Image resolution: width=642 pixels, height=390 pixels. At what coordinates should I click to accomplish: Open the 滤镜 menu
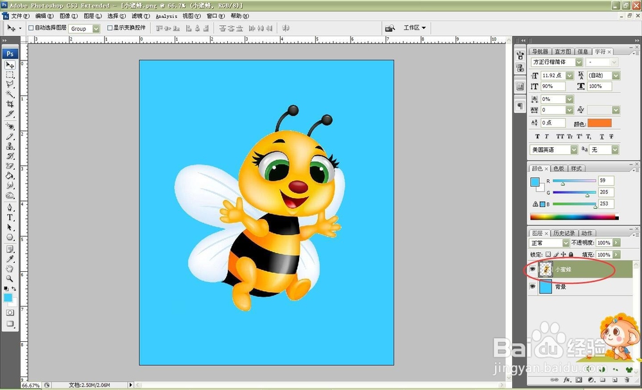click(137, 16)
